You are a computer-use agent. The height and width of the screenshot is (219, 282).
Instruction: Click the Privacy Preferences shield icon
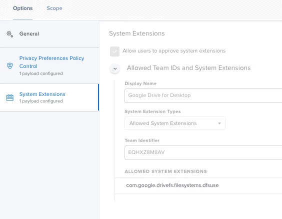(x=9, y=66)
